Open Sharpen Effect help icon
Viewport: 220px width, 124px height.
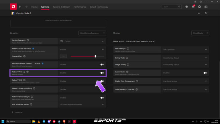pos(24,56)
